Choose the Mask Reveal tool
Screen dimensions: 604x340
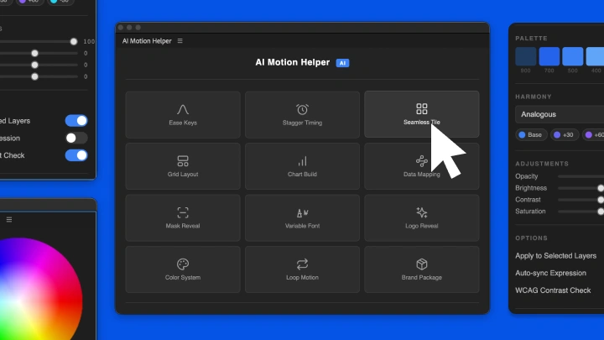[x=183, y=217]
